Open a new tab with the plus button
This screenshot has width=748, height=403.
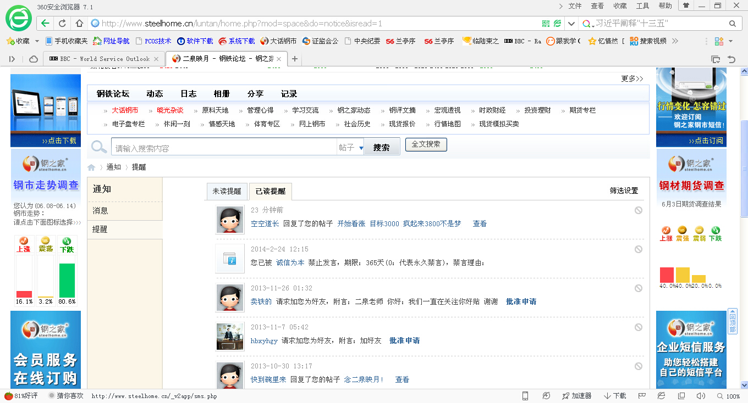295,59
